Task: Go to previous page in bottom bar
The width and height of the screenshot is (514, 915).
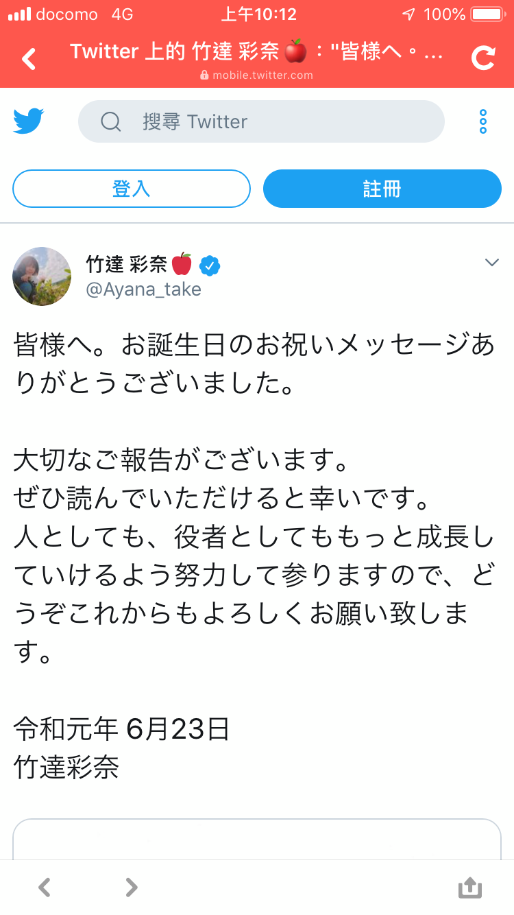Action: 44,888
